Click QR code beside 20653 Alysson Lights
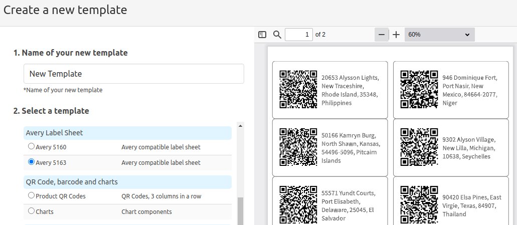The height and width of the screenshot is (225, 517). [298, 89]
